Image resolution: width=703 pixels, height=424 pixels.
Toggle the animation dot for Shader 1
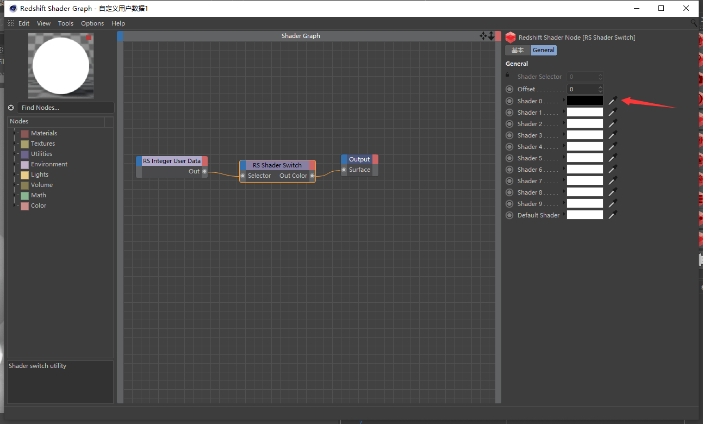509,113
